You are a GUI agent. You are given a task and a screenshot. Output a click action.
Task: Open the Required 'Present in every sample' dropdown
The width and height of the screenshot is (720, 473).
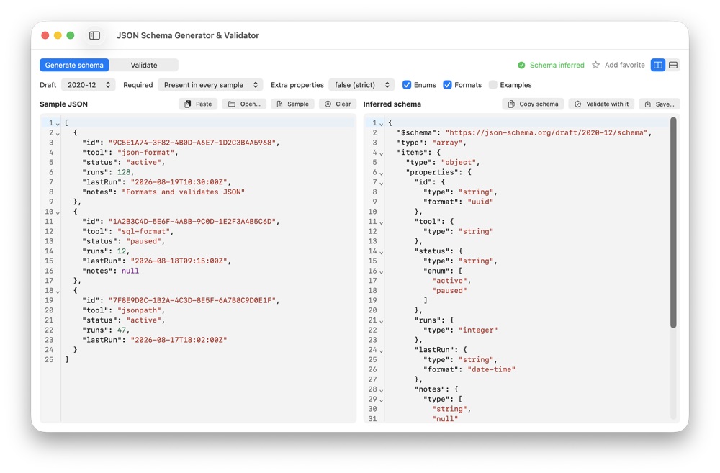tap(210, 85)
